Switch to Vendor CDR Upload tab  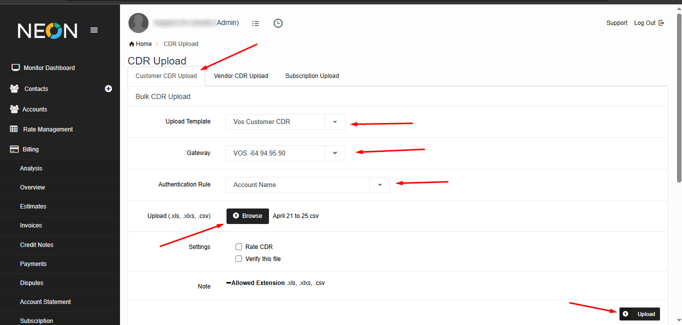pos(241,76)
